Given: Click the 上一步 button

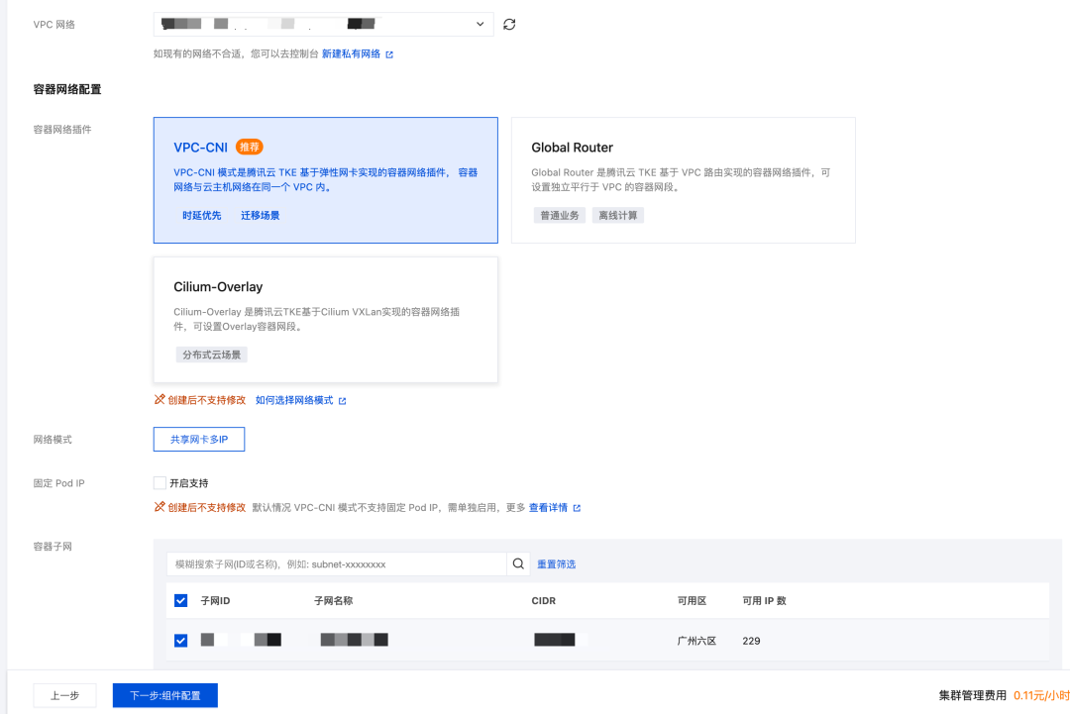Looking at the screenshot, I should 64,695.
